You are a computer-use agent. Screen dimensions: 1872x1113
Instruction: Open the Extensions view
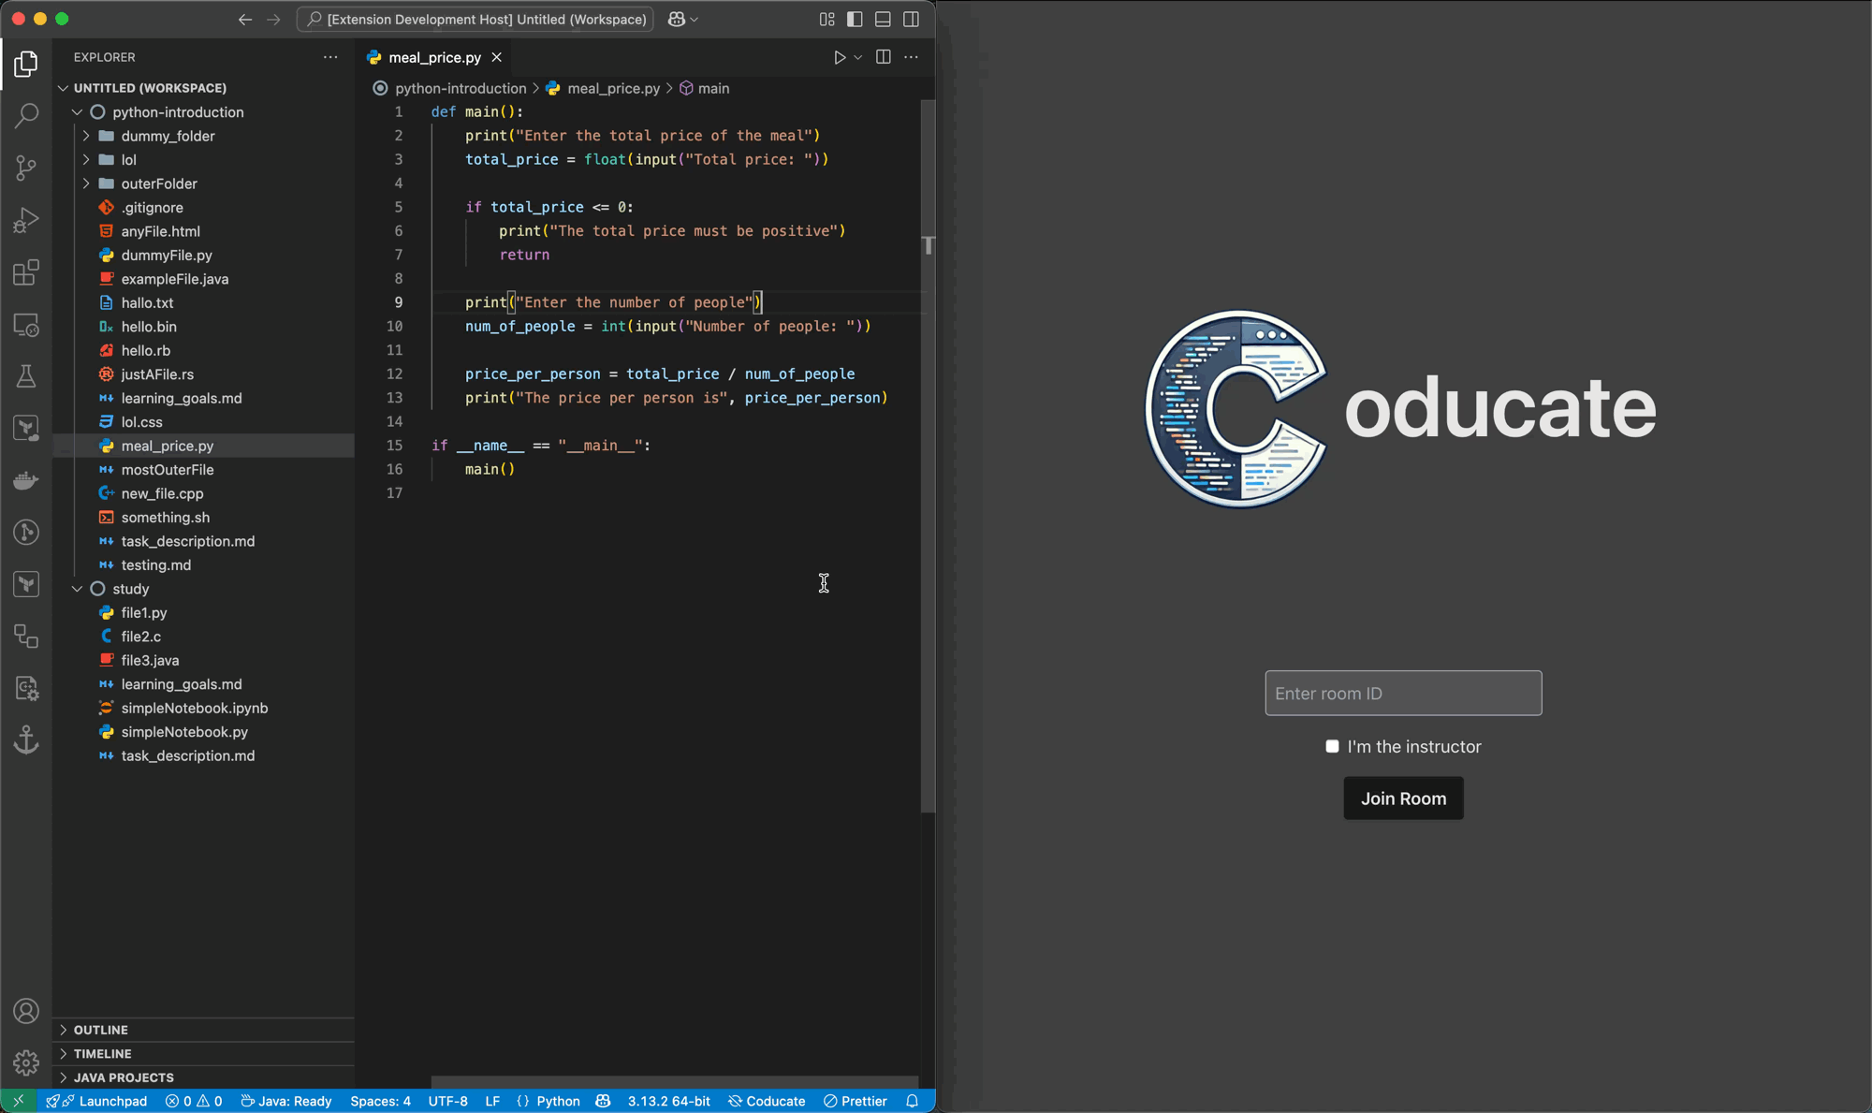click(26, 272)
